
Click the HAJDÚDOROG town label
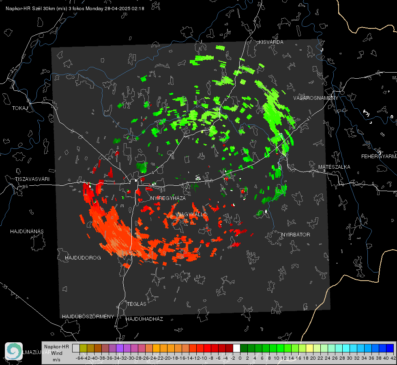pyautogui.click(x=83, y=258)
